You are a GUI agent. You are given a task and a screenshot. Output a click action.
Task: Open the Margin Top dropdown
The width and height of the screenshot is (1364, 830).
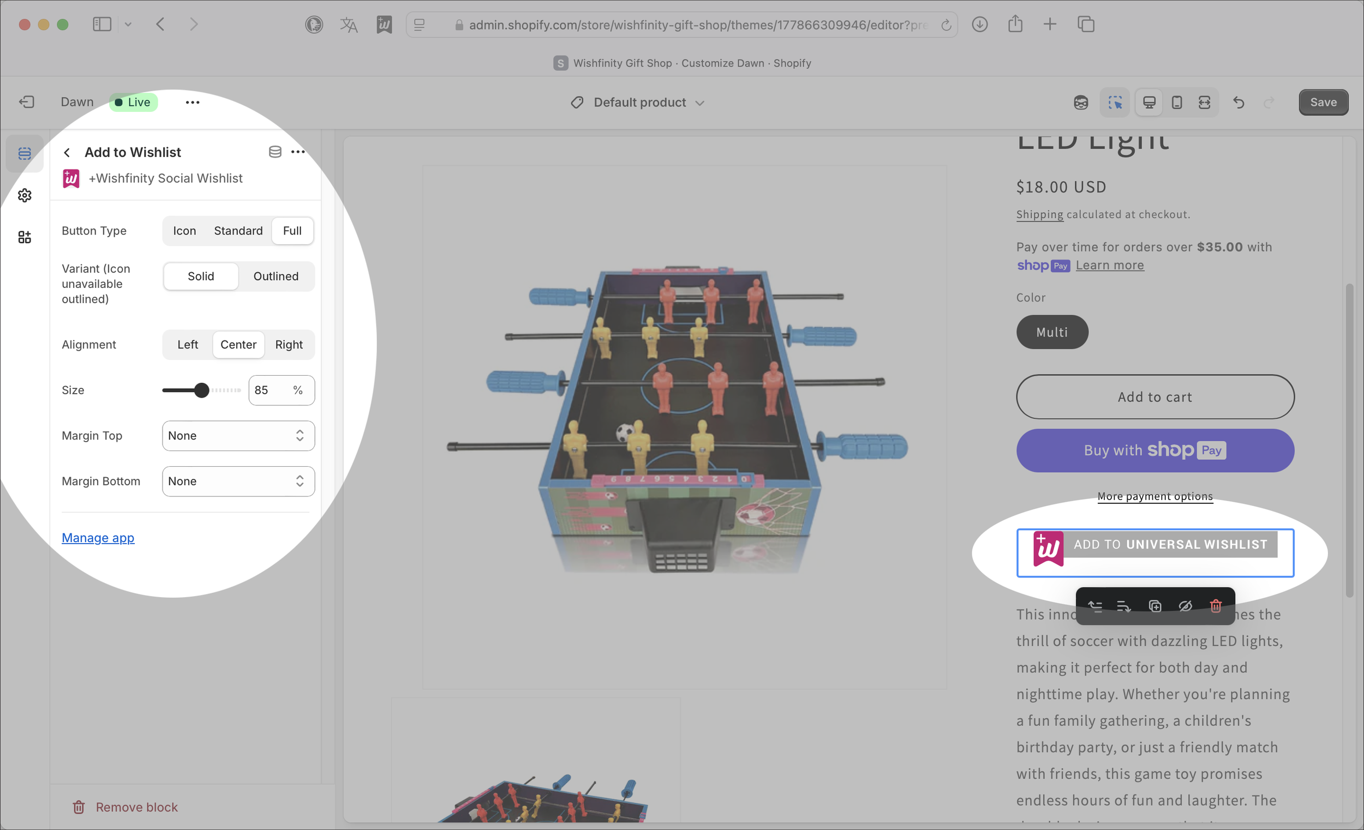[238, 436]
